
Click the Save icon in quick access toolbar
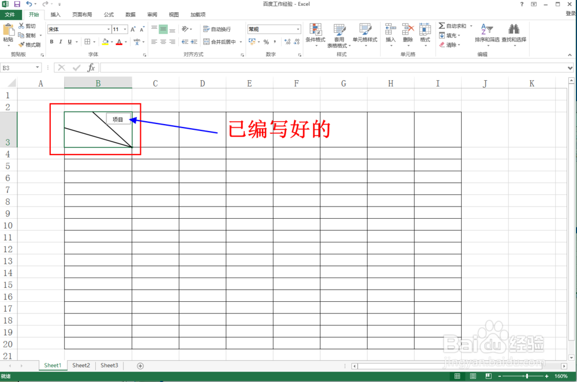click(17, 4)
